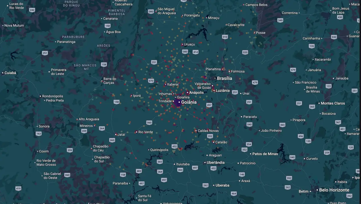The image size is (361, 204).
Task: Click the Planaltina label
Action: coord(213,69)
